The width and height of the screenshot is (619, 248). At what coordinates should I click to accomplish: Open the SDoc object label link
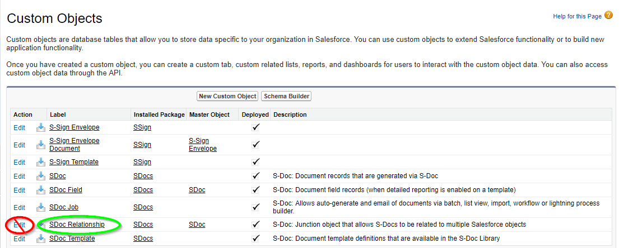tap(58, 175)
